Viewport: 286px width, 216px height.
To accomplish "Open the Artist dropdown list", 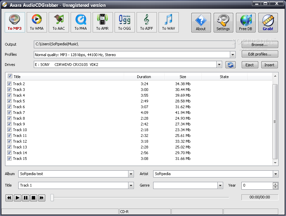I will [x=276, y=174].
